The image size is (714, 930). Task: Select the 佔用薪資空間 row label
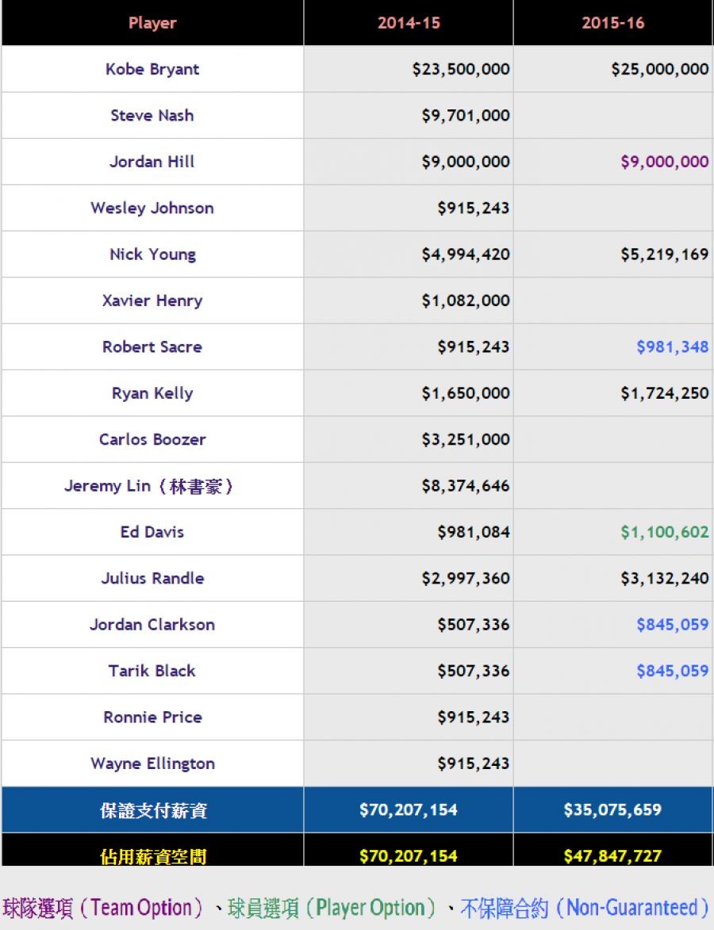154,856
